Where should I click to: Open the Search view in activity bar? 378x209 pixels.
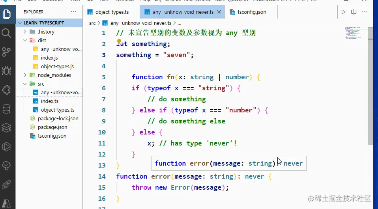tap(6, 33)
